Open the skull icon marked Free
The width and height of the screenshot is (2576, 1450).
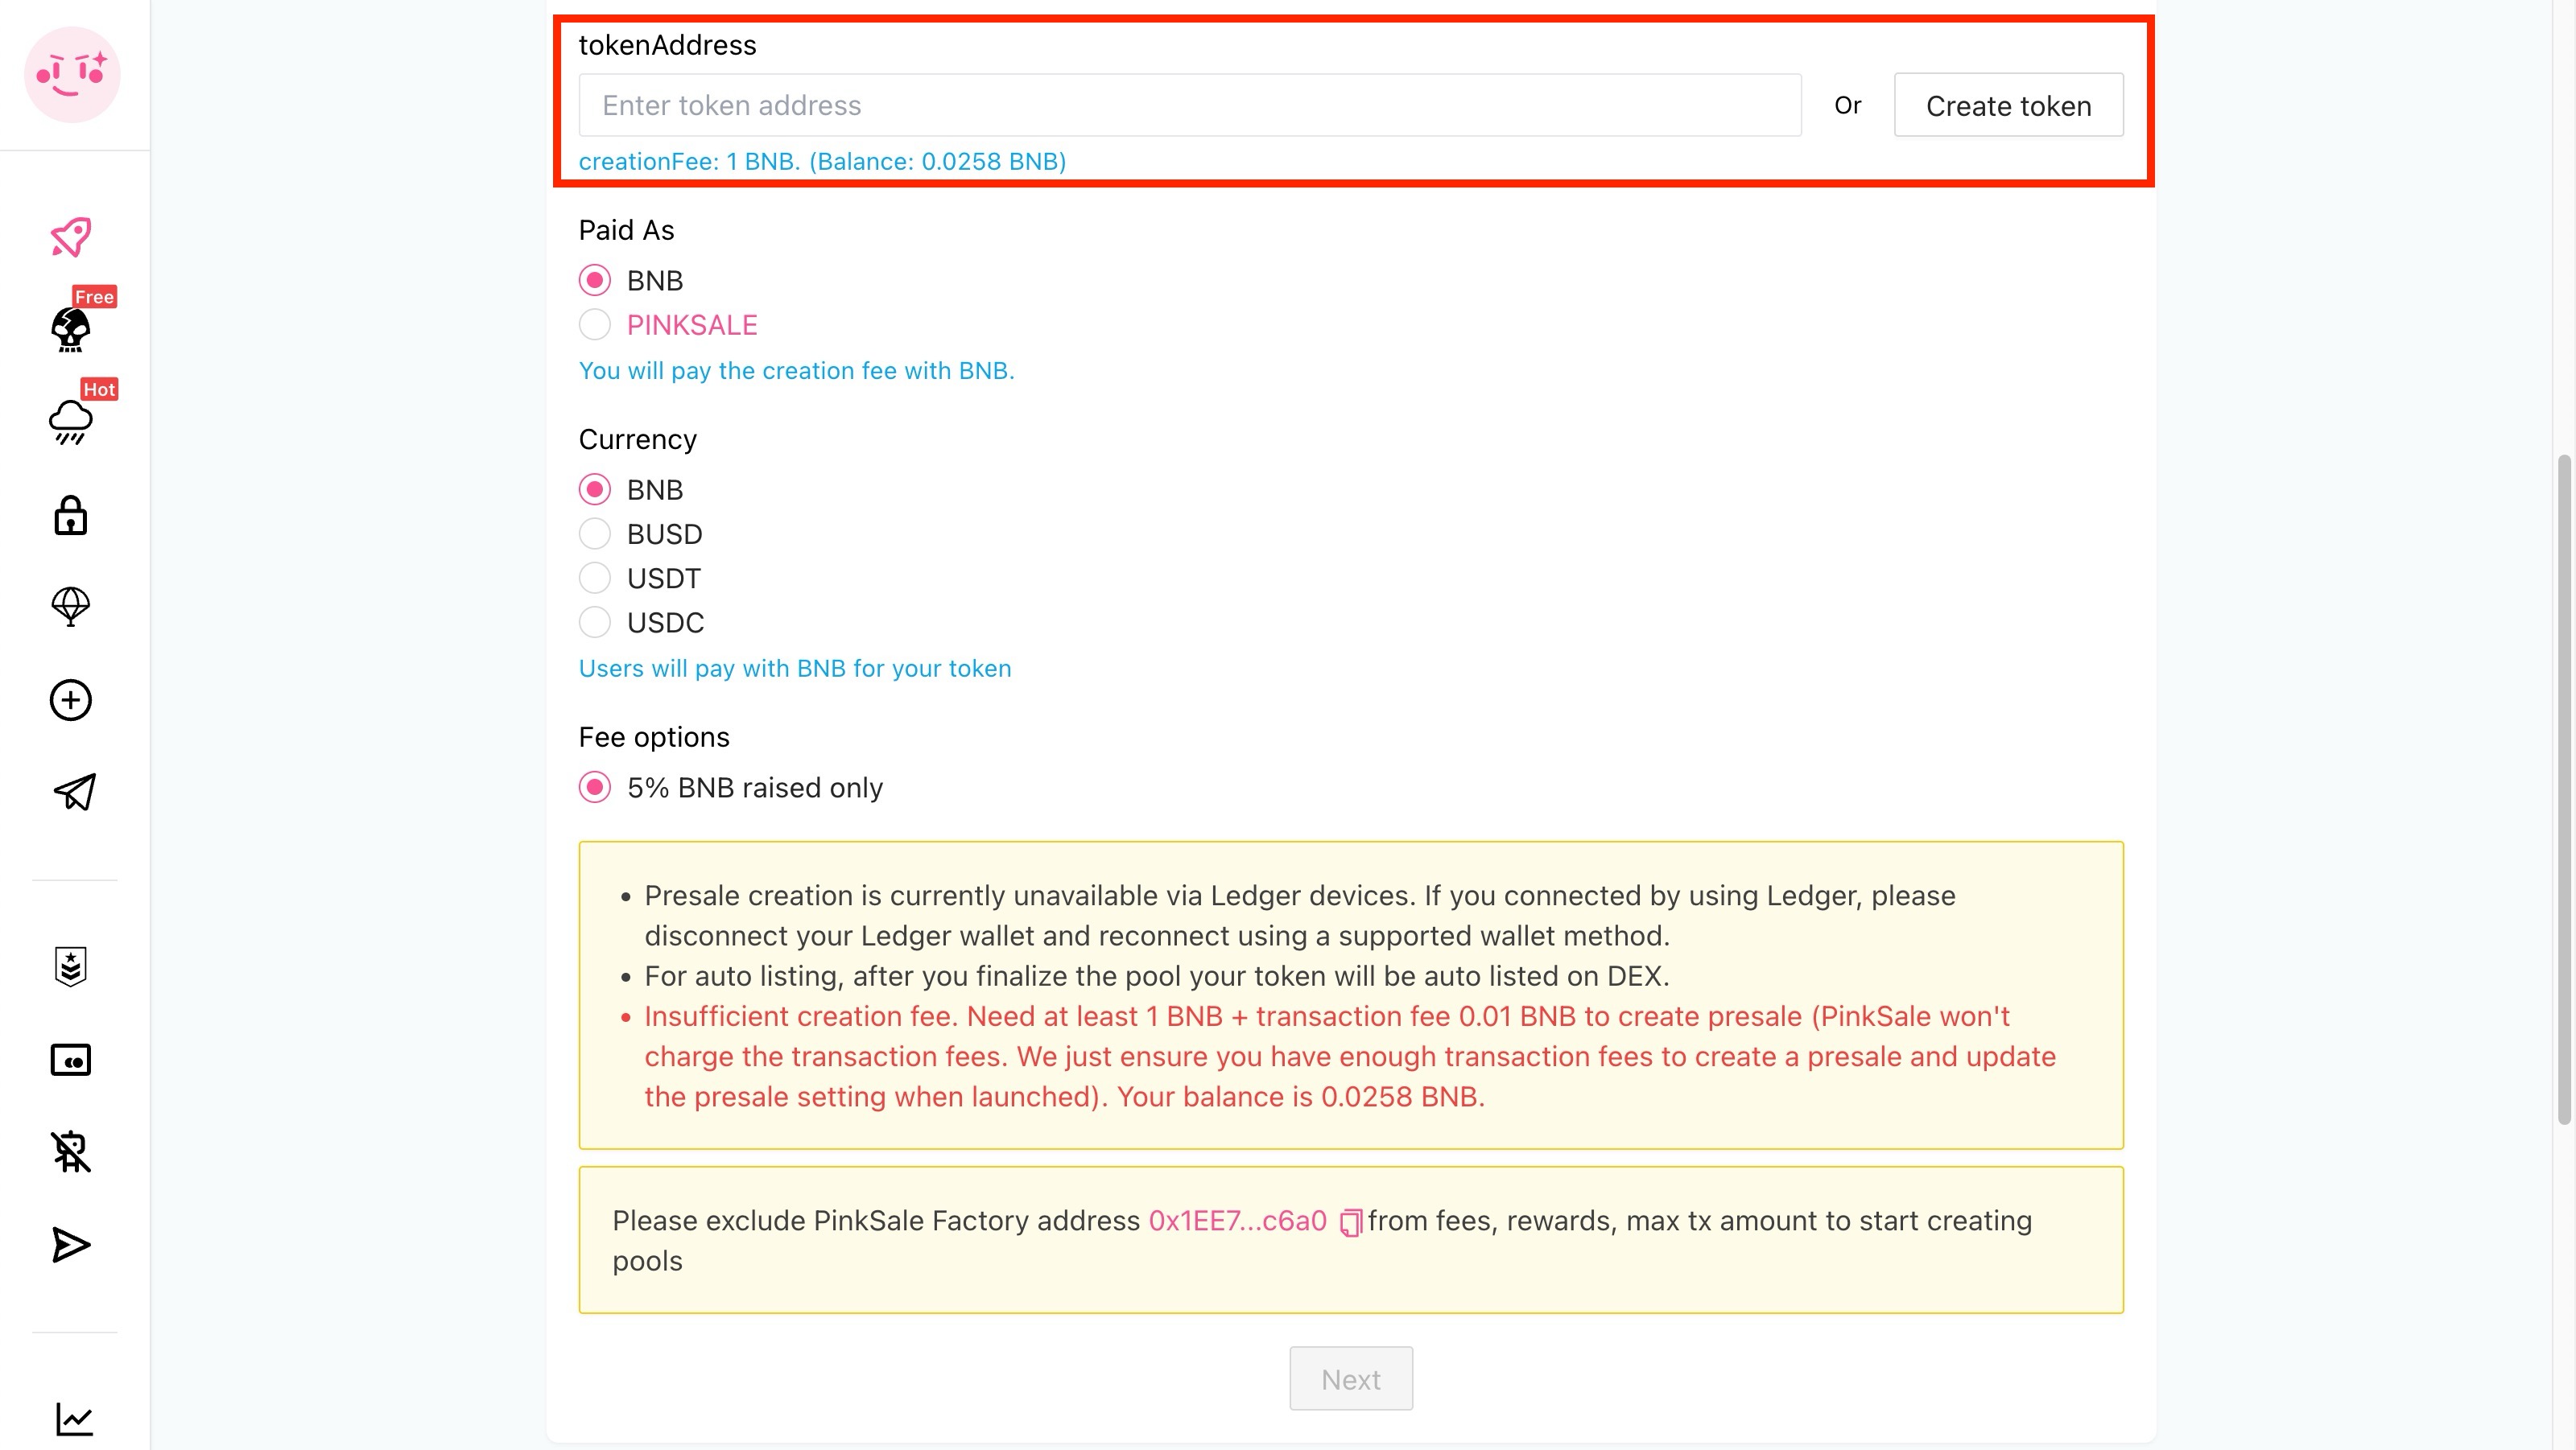point(71,329)
